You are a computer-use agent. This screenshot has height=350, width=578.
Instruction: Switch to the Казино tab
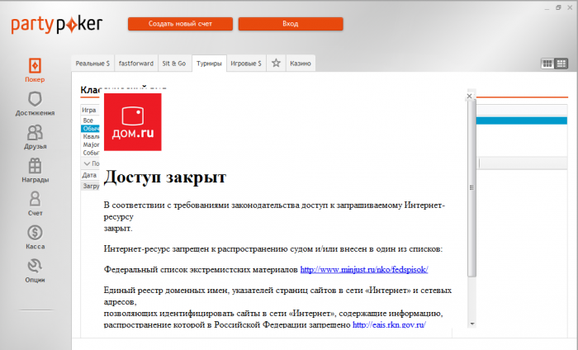[x=301, y=64]
